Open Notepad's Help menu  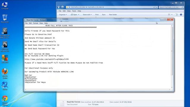click(46, 23)
